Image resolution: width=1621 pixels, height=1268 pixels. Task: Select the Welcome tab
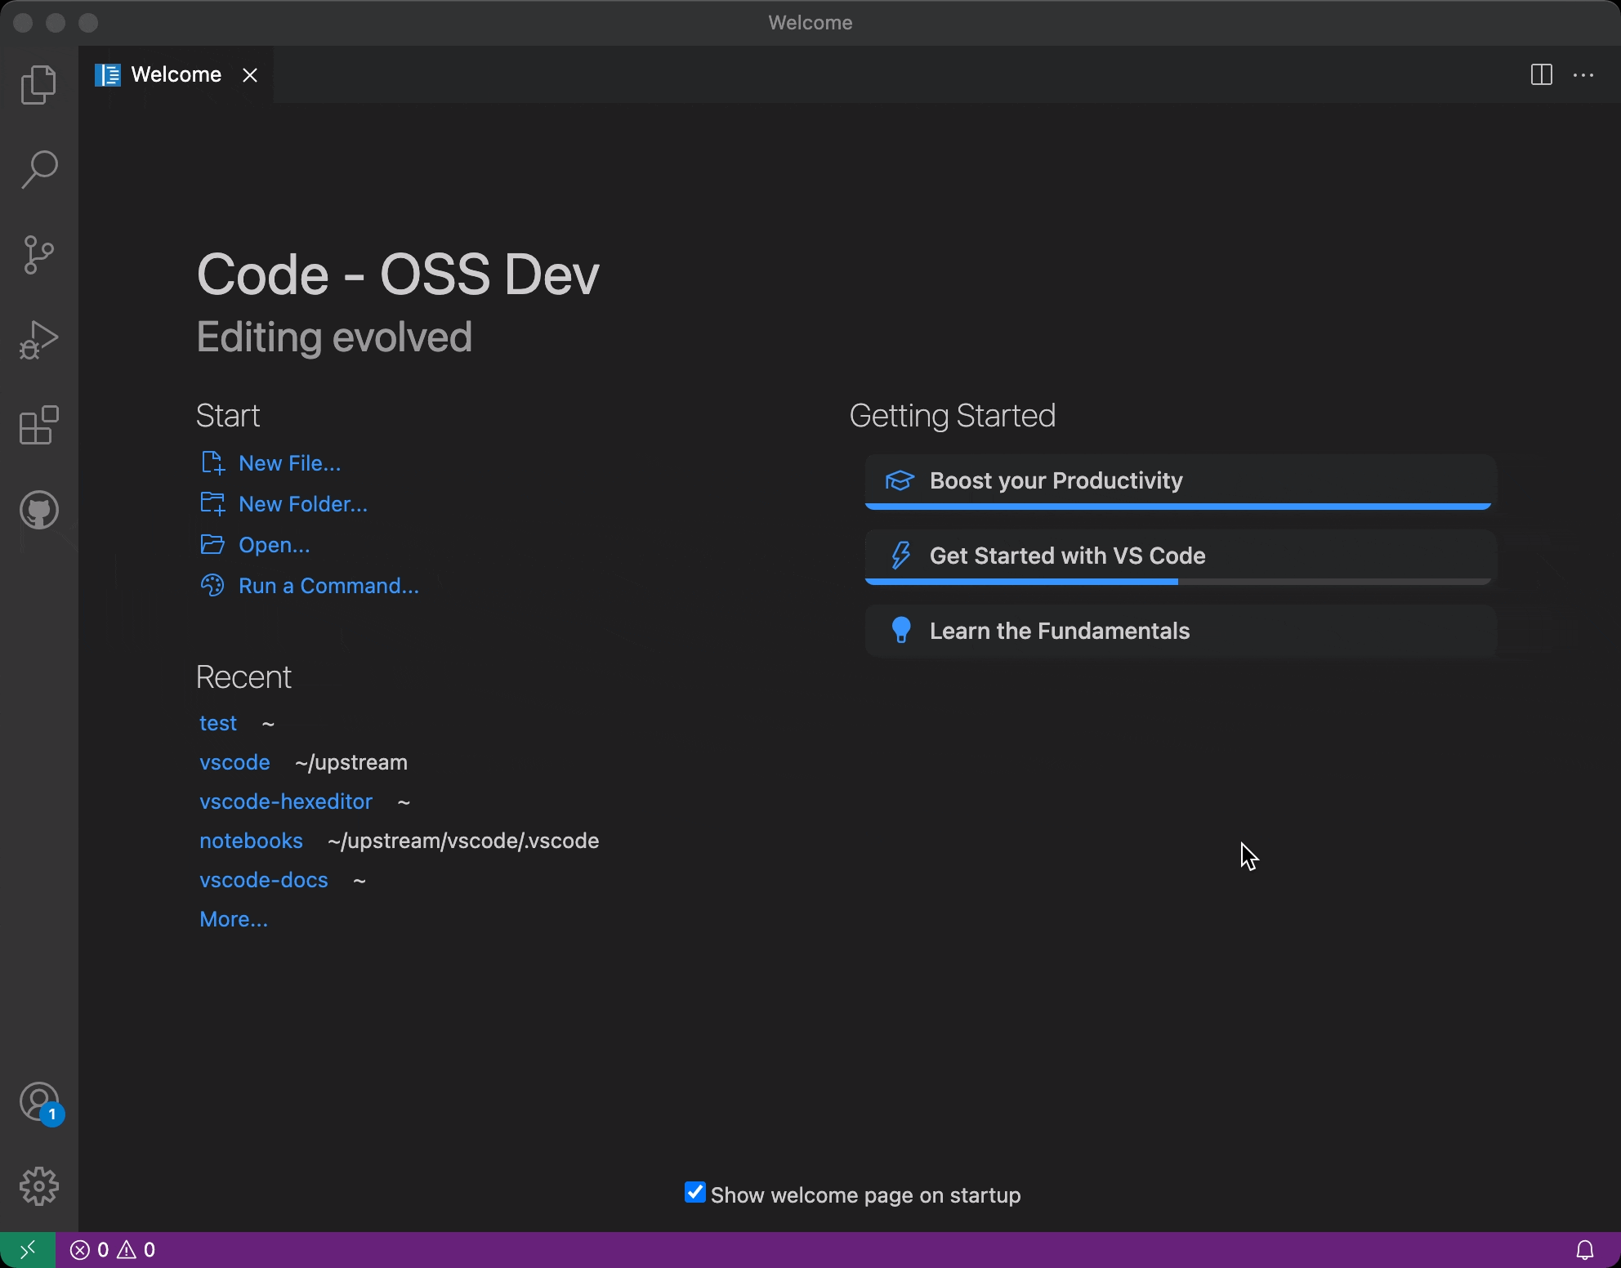(x=176, y=75)
